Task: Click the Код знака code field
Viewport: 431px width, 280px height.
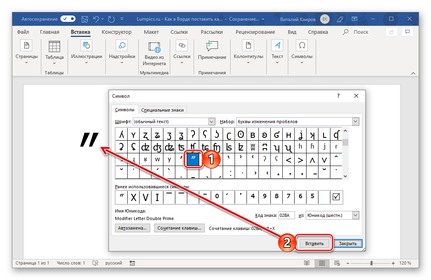Action: [286, 215]
